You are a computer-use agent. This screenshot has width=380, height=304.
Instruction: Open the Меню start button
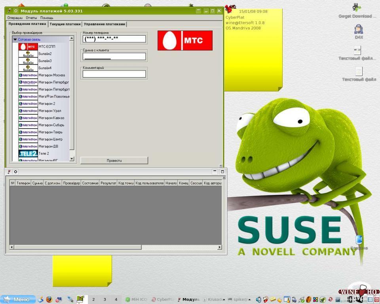coord(17,300)
